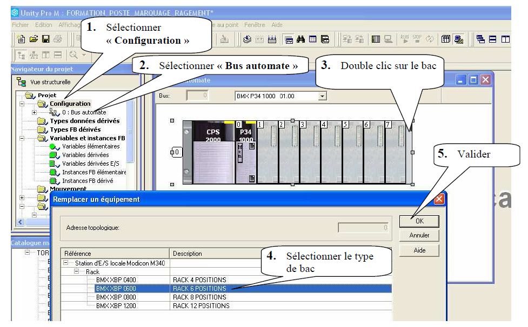
Task: Select Instances FB élémentaire item
Action: 94,173
